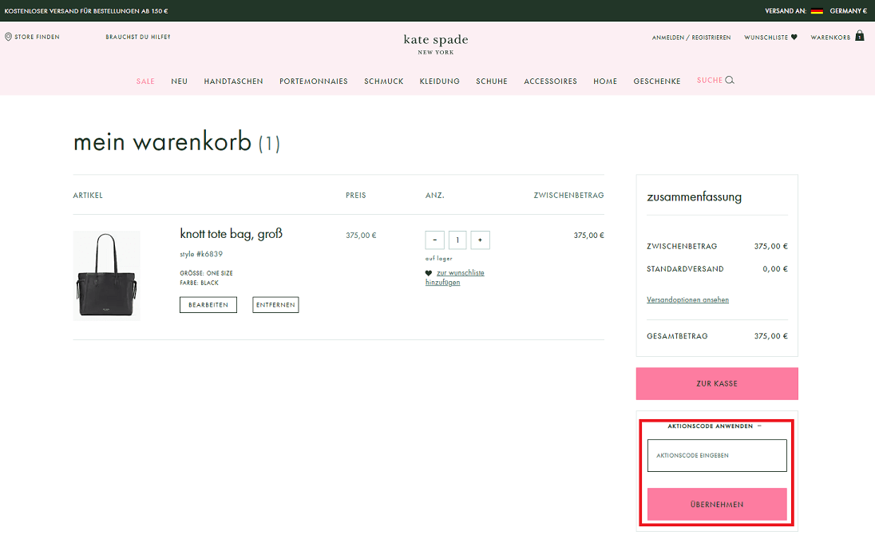The width and height of the screenshot is (875, 539).
Task: Click zur wunschliste hinzufügen link
Action: coord(455,277)
